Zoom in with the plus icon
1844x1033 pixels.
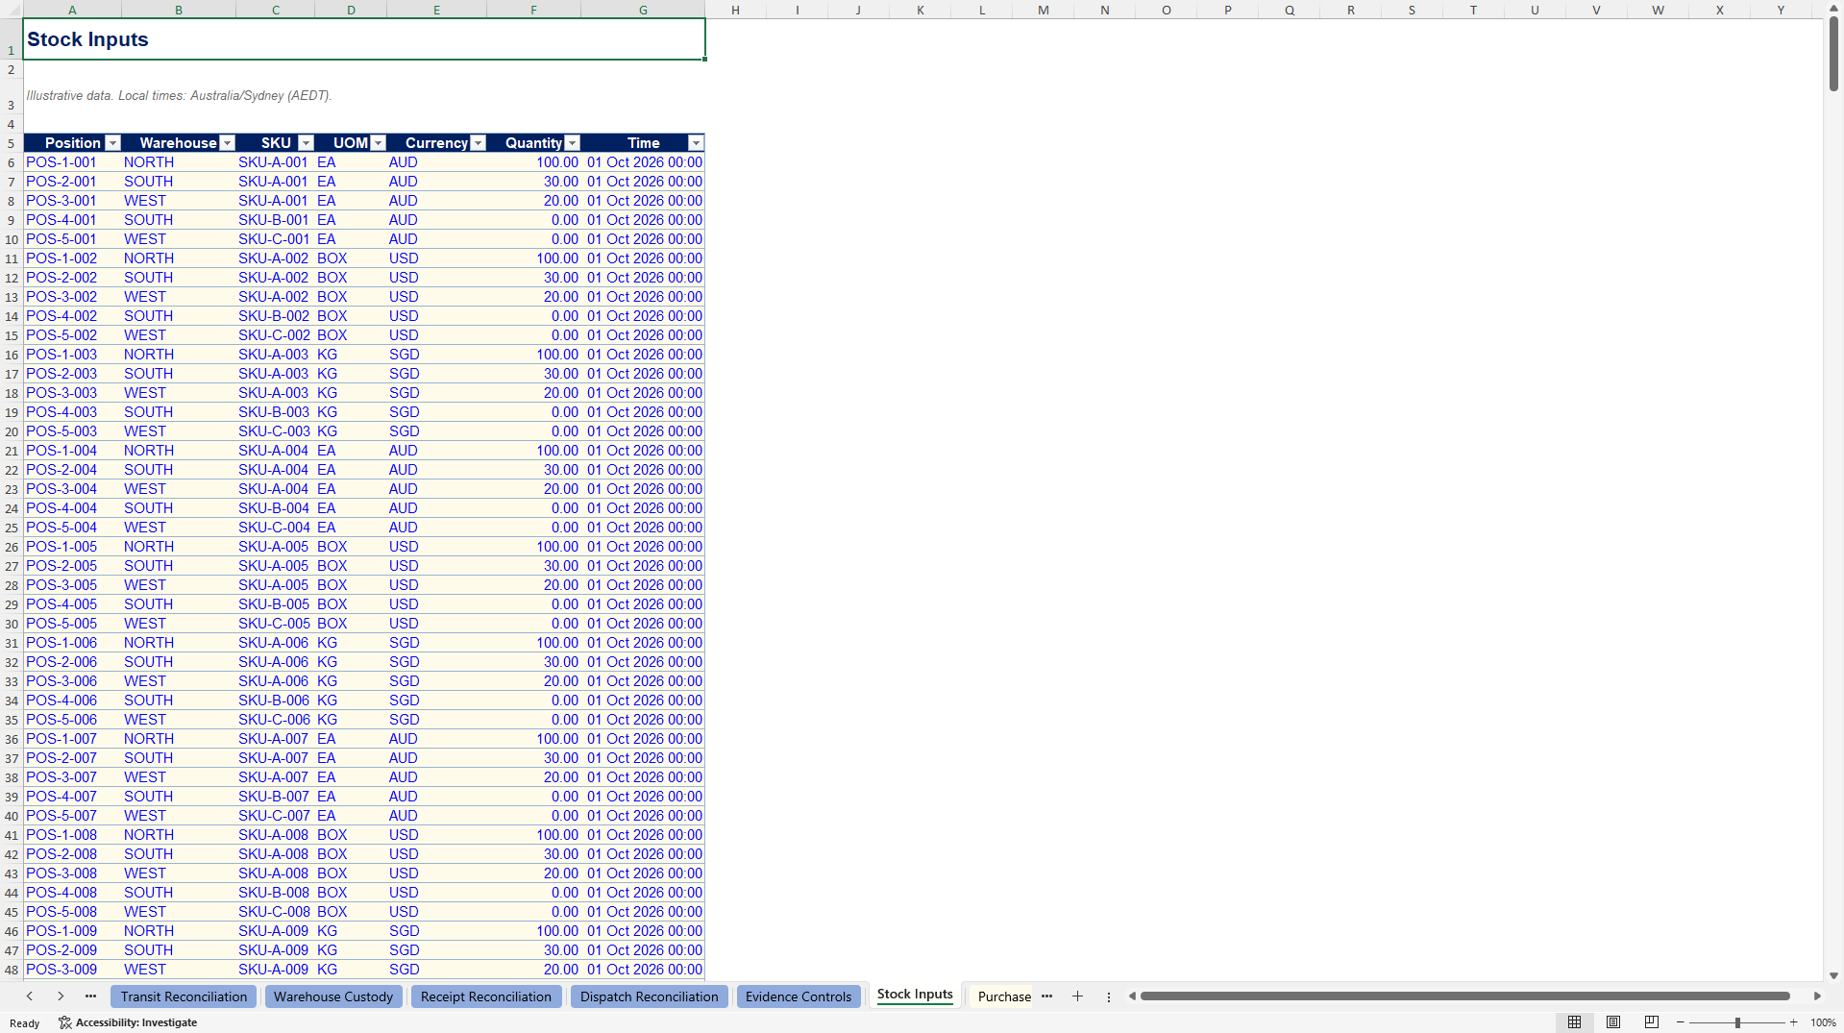[1794, 1022]
